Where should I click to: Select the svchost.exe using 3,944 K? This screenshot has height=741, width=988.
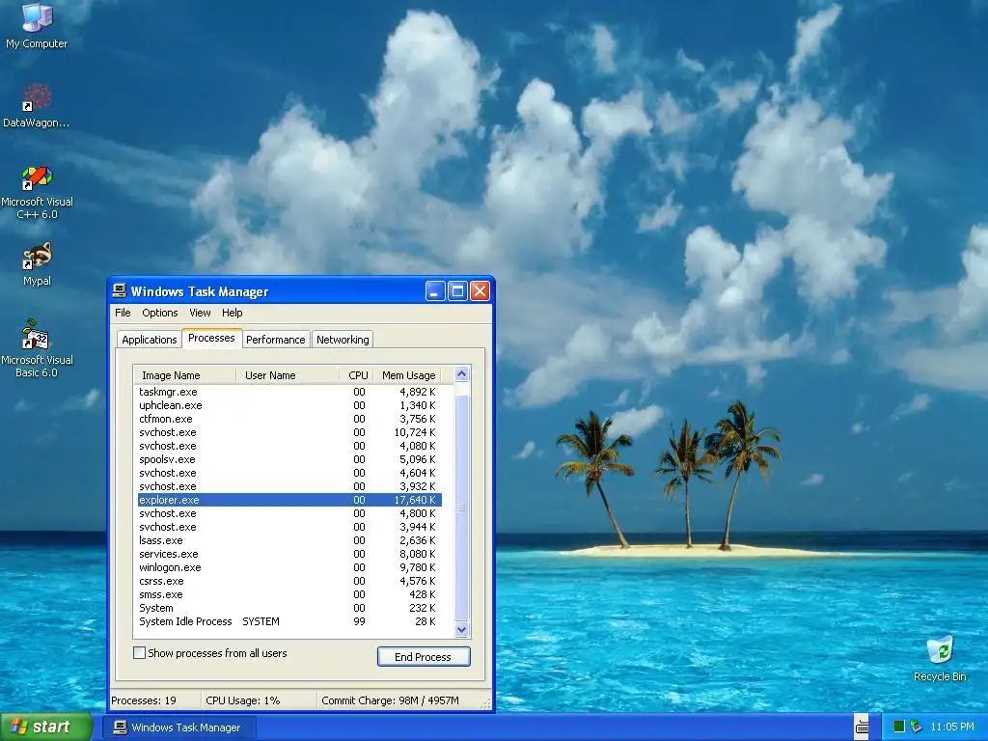click(x=289, y=527)
